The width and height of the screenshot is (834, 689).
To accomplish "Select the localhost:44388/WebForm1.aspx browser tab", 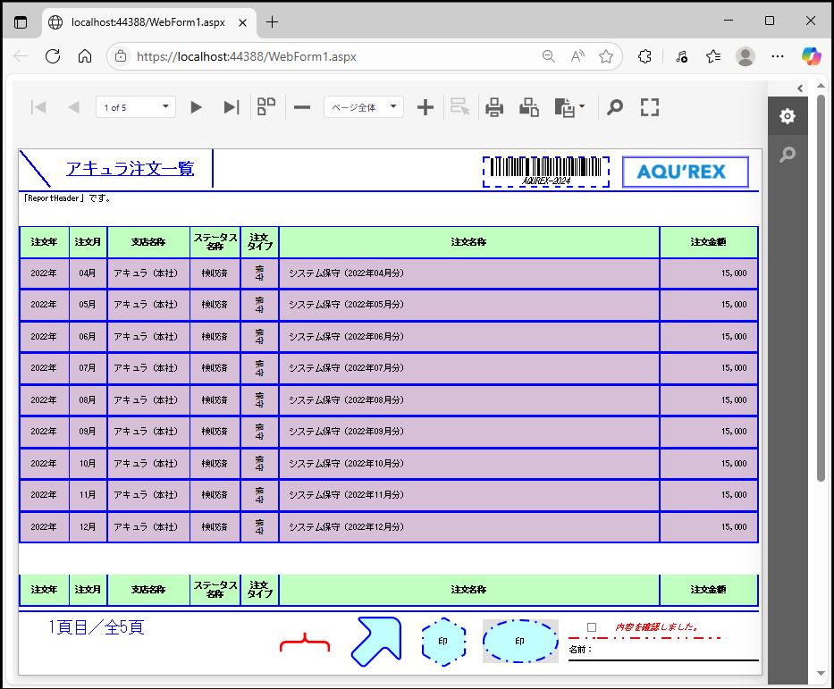I will 147,21.
